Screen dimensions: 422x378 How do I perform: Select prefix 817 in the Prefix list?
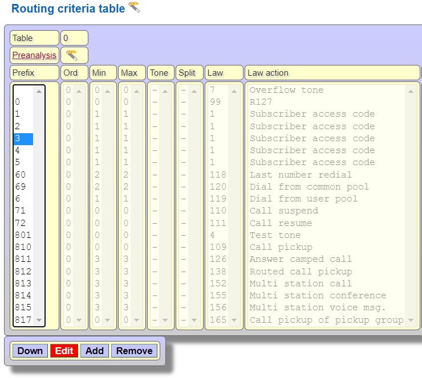click(23, 319)
